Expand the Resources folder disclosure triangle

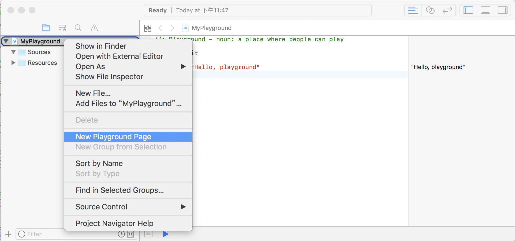(13, 63)
